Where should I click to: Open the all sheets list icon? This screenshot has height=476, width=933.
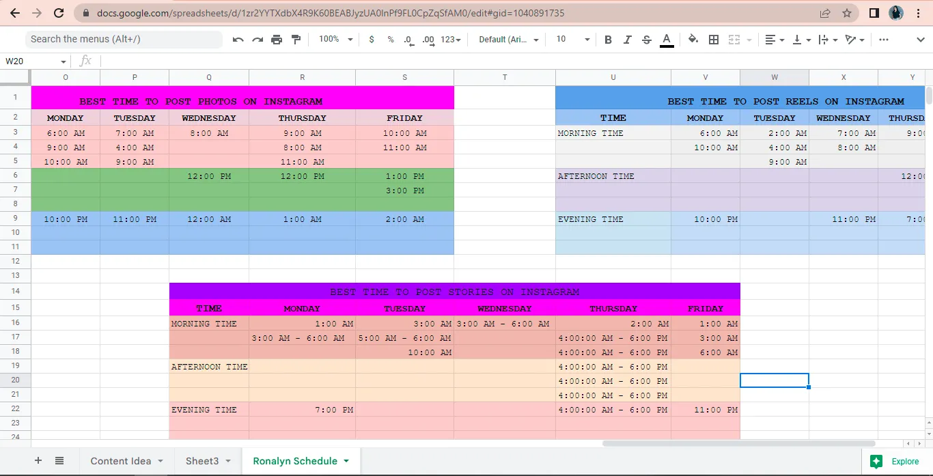point(59,461)
